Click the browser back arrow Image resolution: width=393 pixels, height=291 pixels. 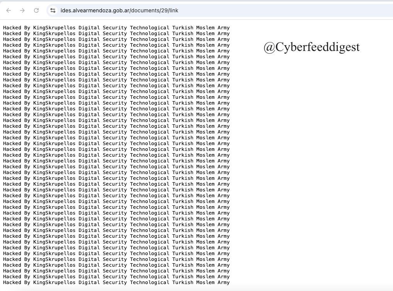(8, 10)
